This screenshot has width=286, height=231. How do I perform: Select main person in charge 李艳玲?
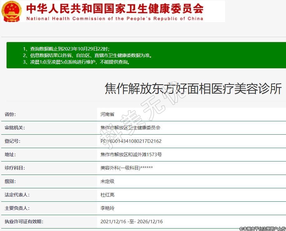tap(107, 208)
